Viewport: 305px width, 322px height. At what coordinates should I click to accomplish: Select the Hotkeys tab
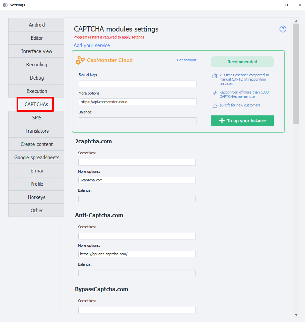[37, 197]
